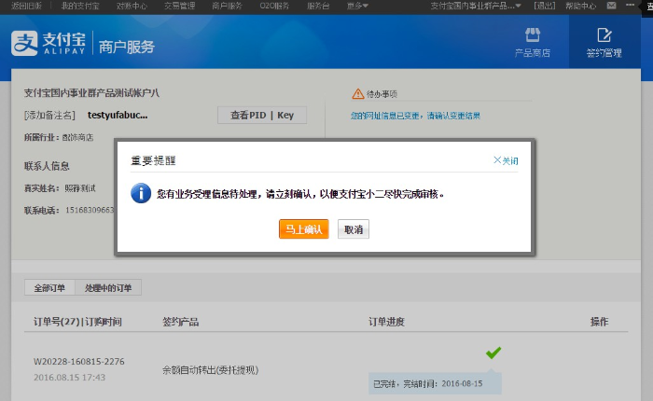Click the 退出 logout link
Image resolution: width=653 pixels, height=401 pixels.
tap(544, 6)
